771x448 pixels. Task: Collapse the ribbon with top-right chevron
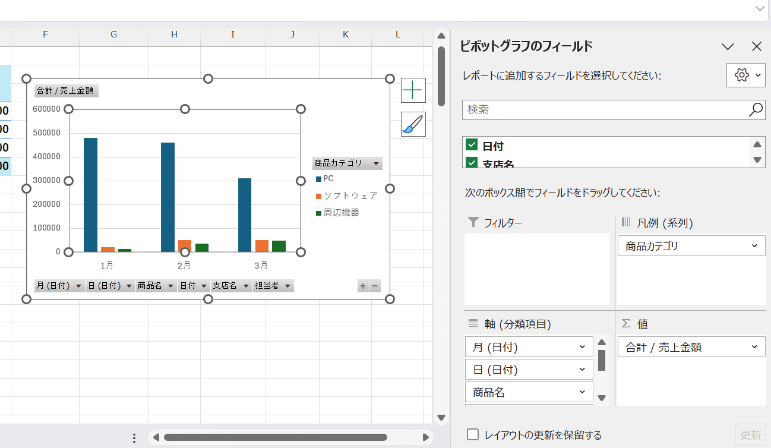pyautogui.click(x=760, y=8)
